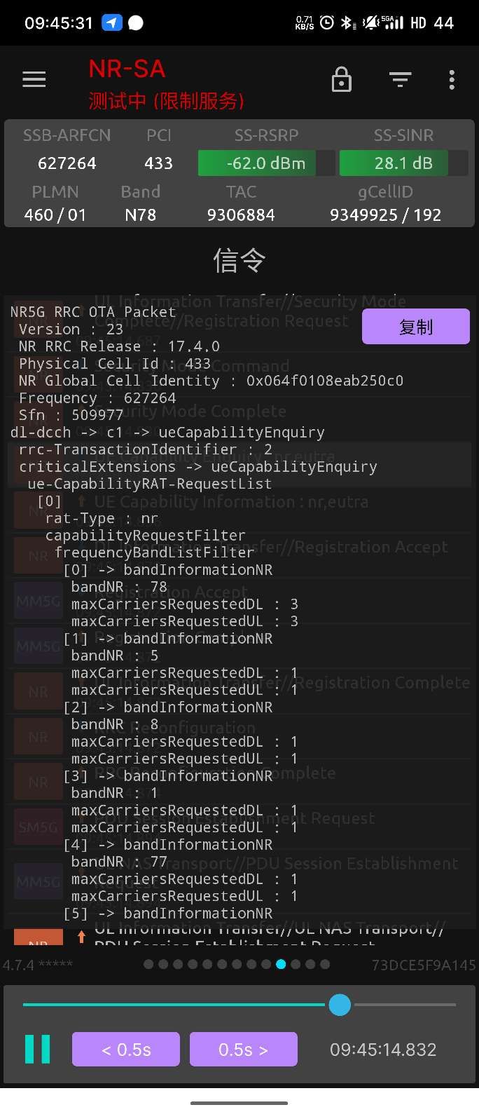
Task: Select the last page indicator dot
Action: (325, 964)
